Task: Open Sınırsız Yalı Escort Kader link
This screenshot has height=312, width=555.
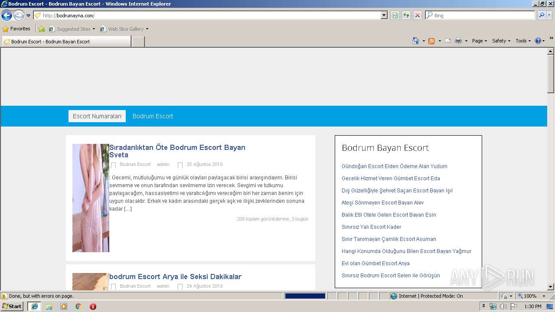Action: pos(371,227)
